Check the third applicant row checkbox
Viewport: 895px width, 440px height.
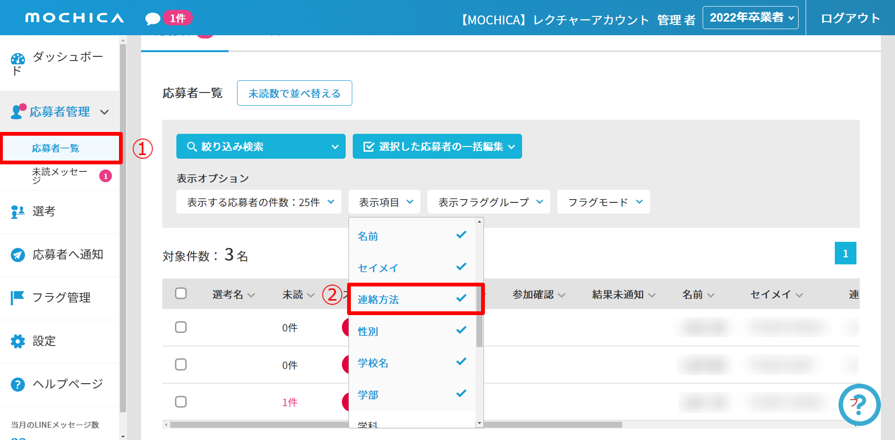[x=181, y=402]
